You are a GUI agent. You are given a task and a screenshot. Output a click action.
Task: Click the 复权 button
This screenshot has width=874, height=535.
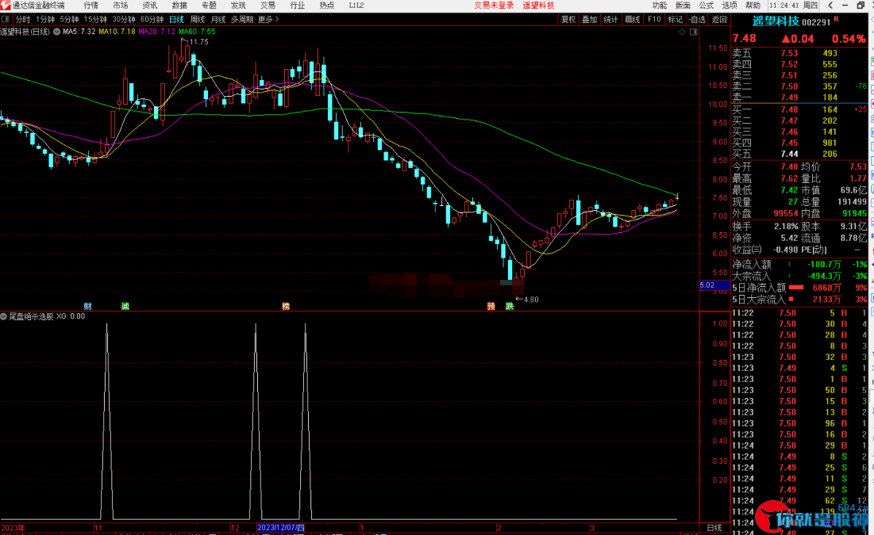[x=568, y=20]
